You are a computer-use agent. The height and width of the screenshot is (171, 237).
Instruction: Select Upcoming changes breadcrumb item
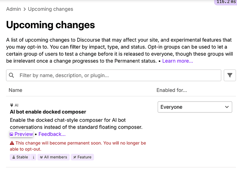tap(50, 9)
